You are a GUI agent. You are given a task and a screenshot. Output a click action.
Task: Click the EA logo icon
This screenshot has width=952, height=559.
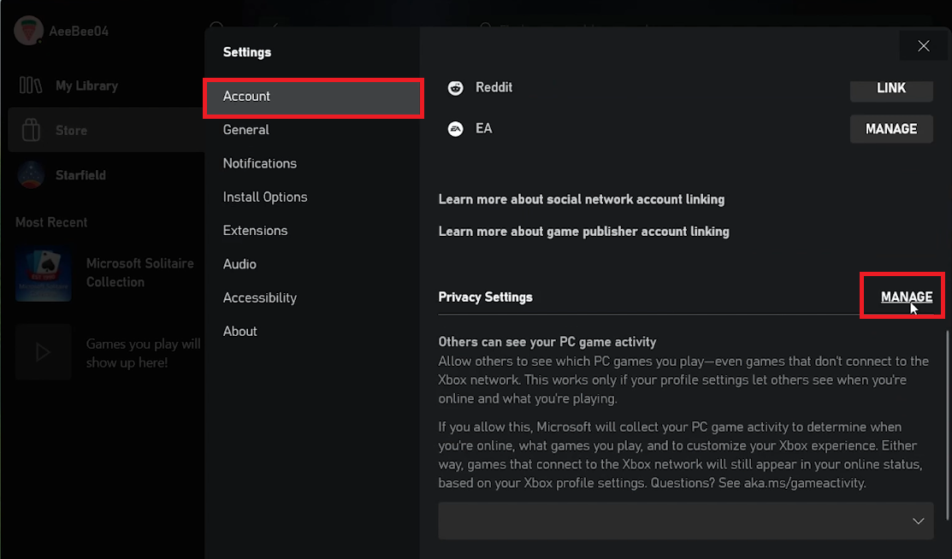point(457,129)
